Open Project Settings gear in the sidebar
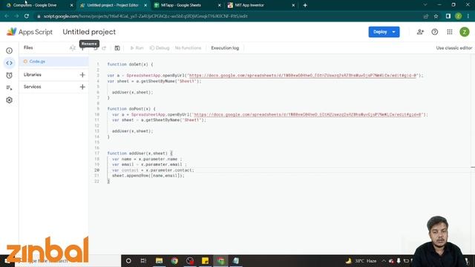The width and height of the screenshot is (475, 267). click(x=9, y=100)
